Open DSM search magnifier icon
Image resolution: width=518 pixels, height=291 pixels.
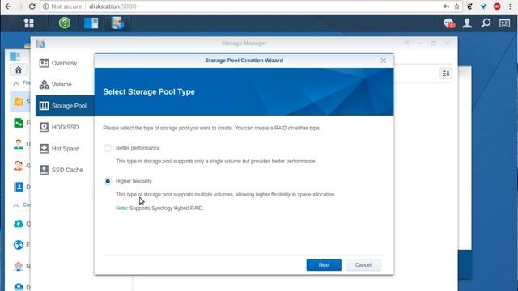pyautogui.click(x=486, y=23)
